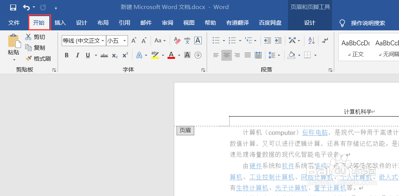Go to the 布局 tab
Screen dimensions: 399x196
click(103, 23)
